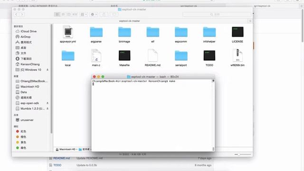The height and width of the screenshot is (171, 304).
Task: Eject the Mumble 1.2.3 volume
Action: click(x=47, y=109)
